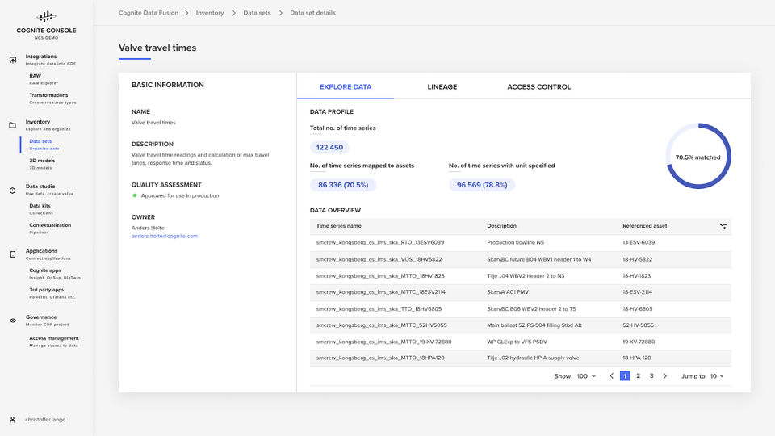The height and width of the screenshot is (436, 775).
Task: Click the Cognite Console logo
Action: (46, 16)
